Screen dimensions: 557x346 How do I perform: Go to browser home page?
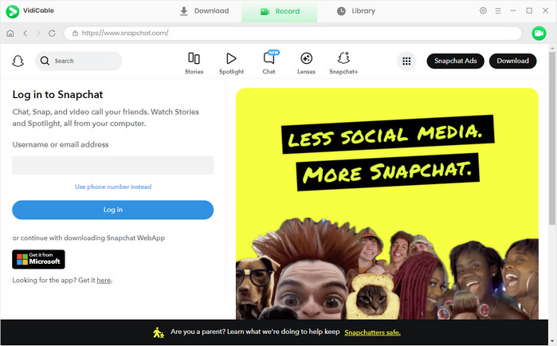[x=10, y=33]
